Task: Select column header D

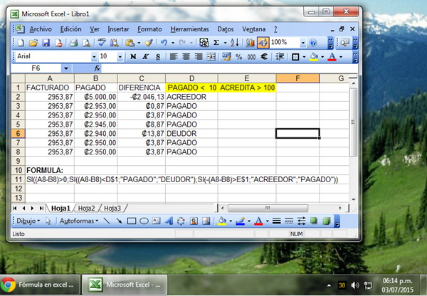Action: click(191, 78)
